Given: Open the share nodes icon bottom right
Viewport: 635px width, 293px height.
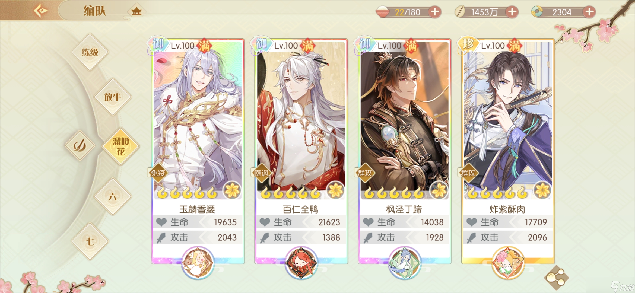Looking at the screenshot, I should tap(556, 278).
